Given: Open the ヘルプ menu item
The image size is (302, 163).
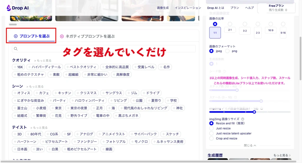Looking at the screenshot, I should point(250,8).
